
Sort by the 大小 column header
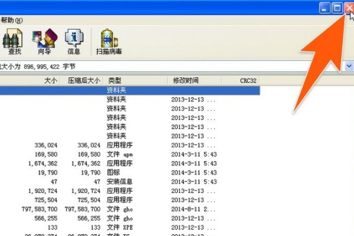point(30,81)
